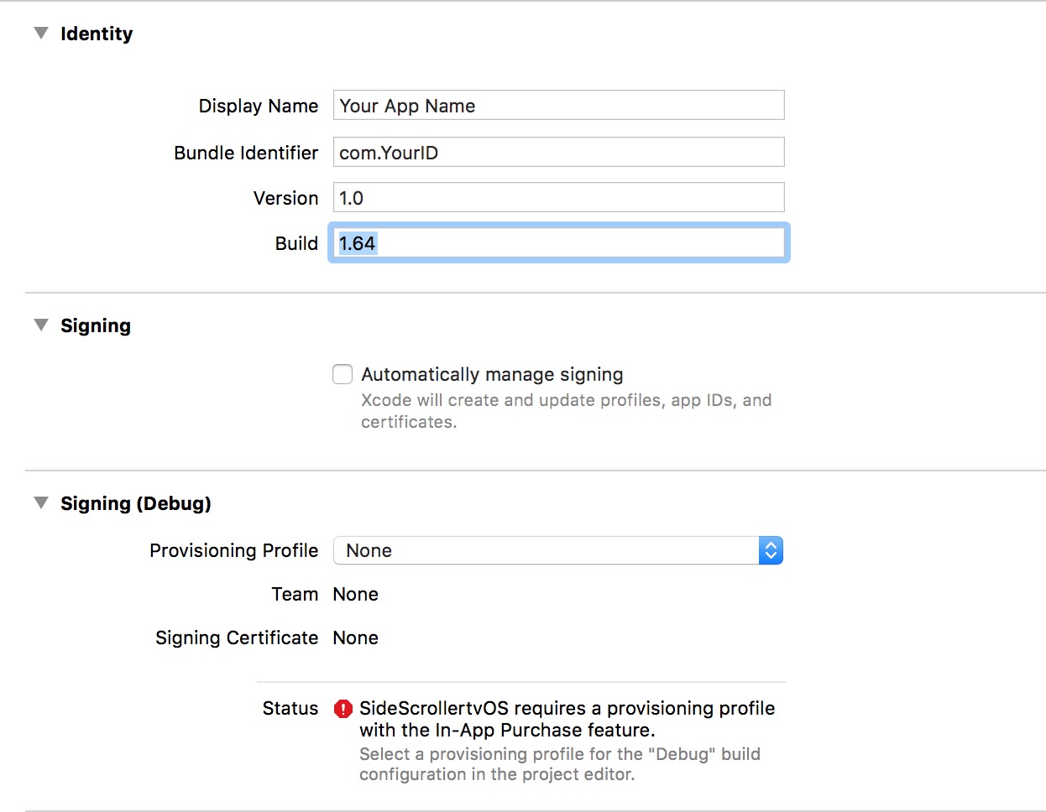The width and height of the screenshot is (1046, 812).
Task: Collapse the Signing section disclosure triangle
Action: [x=40, y=325]
